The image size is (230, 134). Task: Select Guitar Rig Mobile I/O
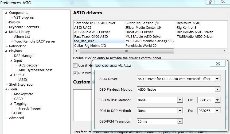90,46
